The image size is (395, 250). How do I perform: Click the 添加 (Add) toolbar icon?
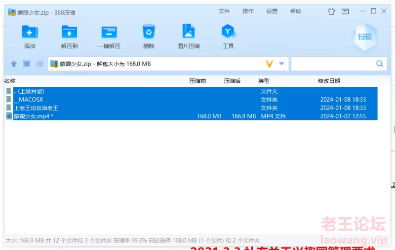[30, 32]
